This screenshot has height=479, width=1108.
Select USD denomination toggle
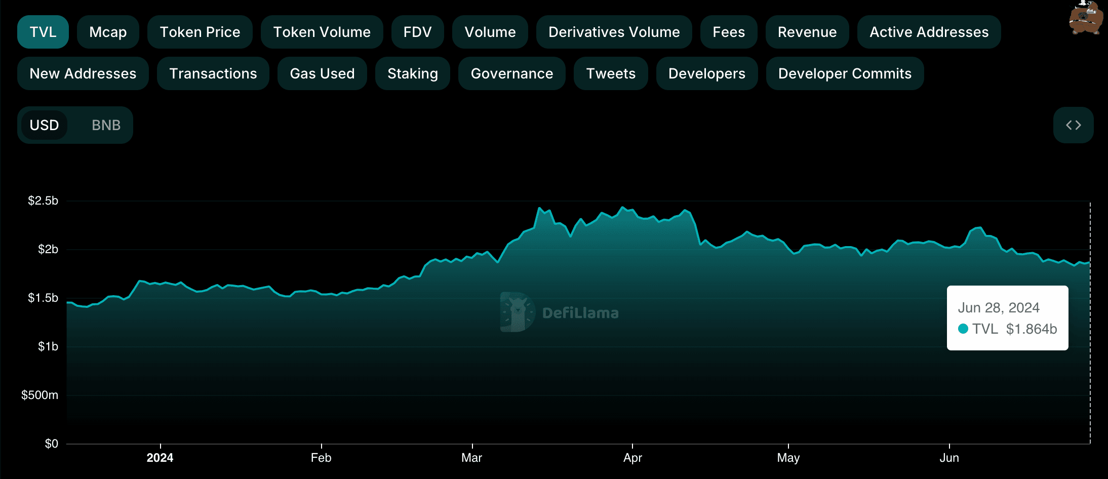[45, 125]
